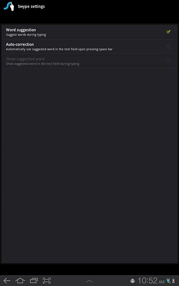
Task: Disable the Word suggestion checkbox
Action: (168, 32)
